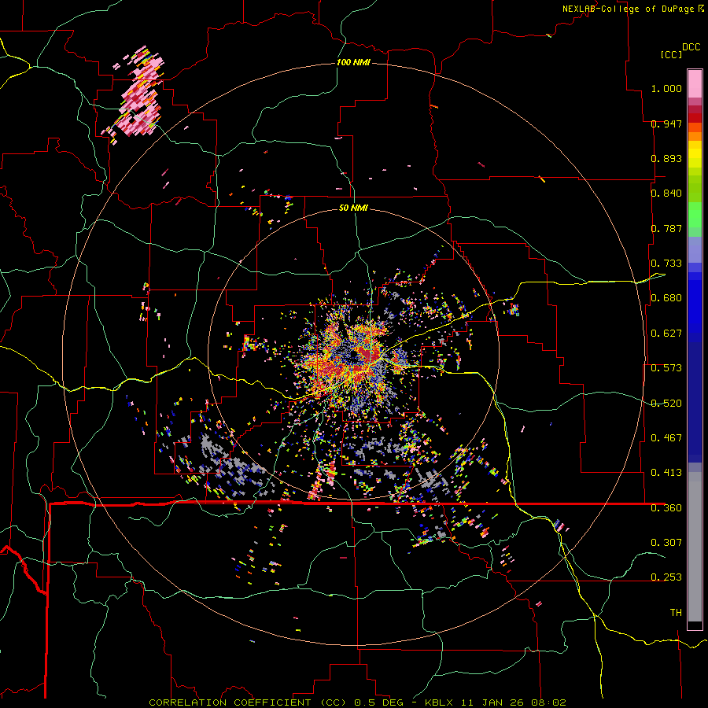Click the 100 NMI range ring label
The image size is (708, 708).
click(353, 62)
